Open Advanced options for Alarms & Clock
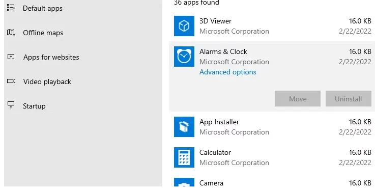Viewport: 375px width, 189px height. click(x=227, y=72)
